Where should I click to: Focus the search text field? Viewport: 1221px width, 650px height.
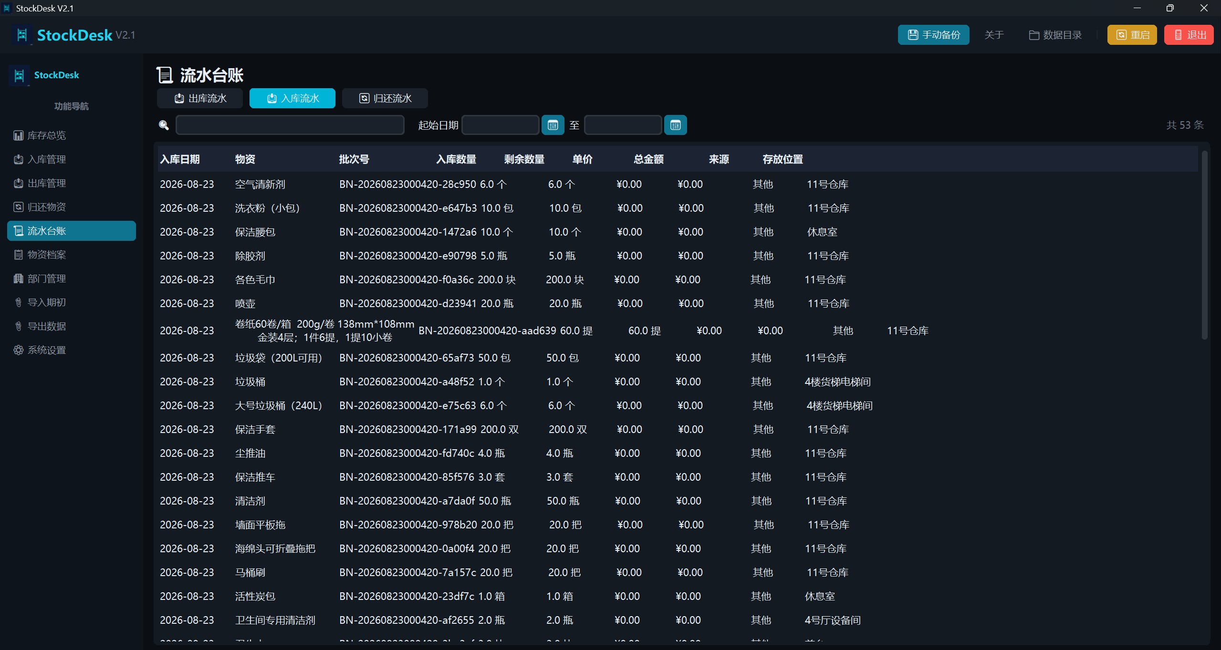(x=290, y=125)
